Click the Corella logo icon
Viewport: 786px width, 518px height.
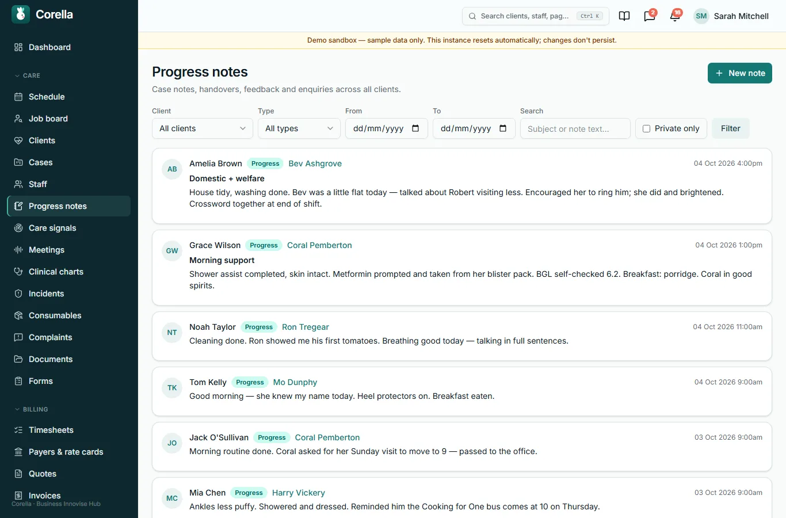point(21,14)
